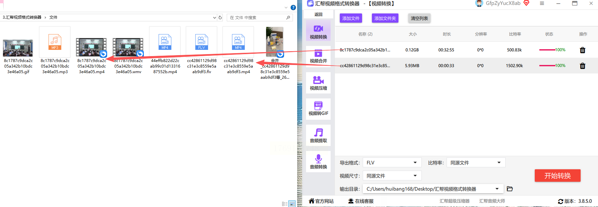Select the 3e46a05.wmv video thumbnail
The height and width of the screenshot is (207, 598).
tap(128, 48)
